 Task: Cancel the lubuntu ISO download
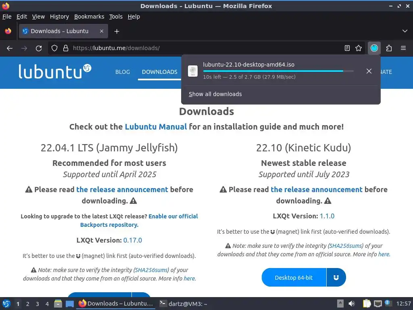pos(369,71)
